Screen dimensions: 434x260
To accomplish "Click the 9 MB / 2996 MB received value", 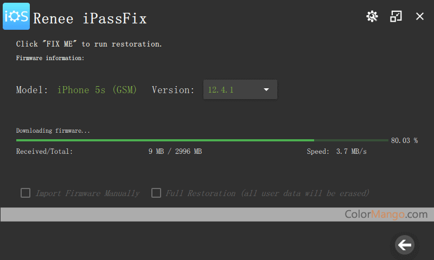I will 175,152.
